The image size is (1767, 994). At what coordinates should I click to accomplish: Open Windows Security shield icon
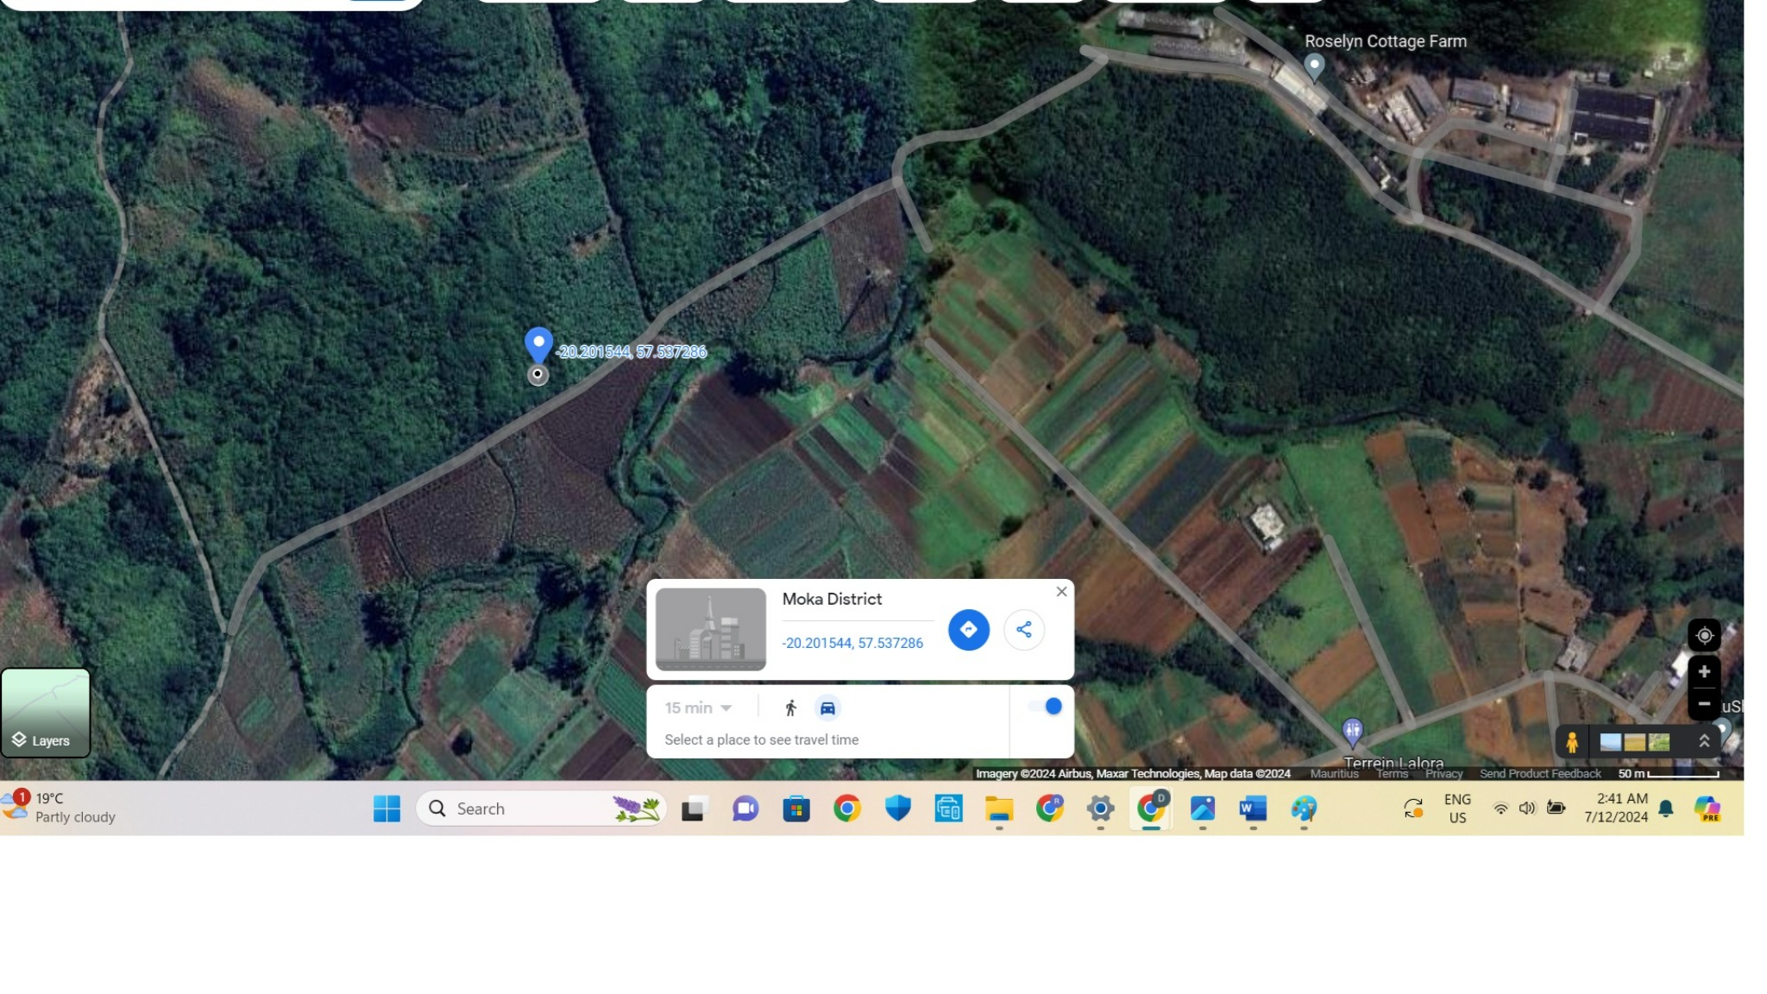[897, 808]
